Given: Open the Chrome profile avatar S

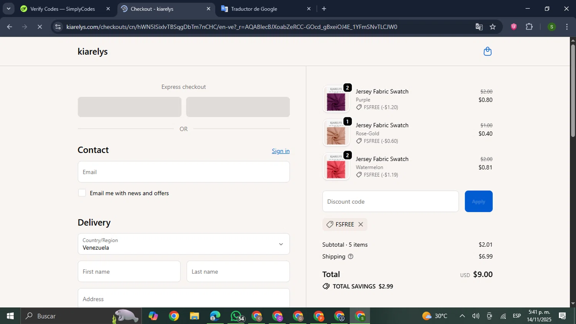Looking at the screenshot, I should tap(551, 27).
